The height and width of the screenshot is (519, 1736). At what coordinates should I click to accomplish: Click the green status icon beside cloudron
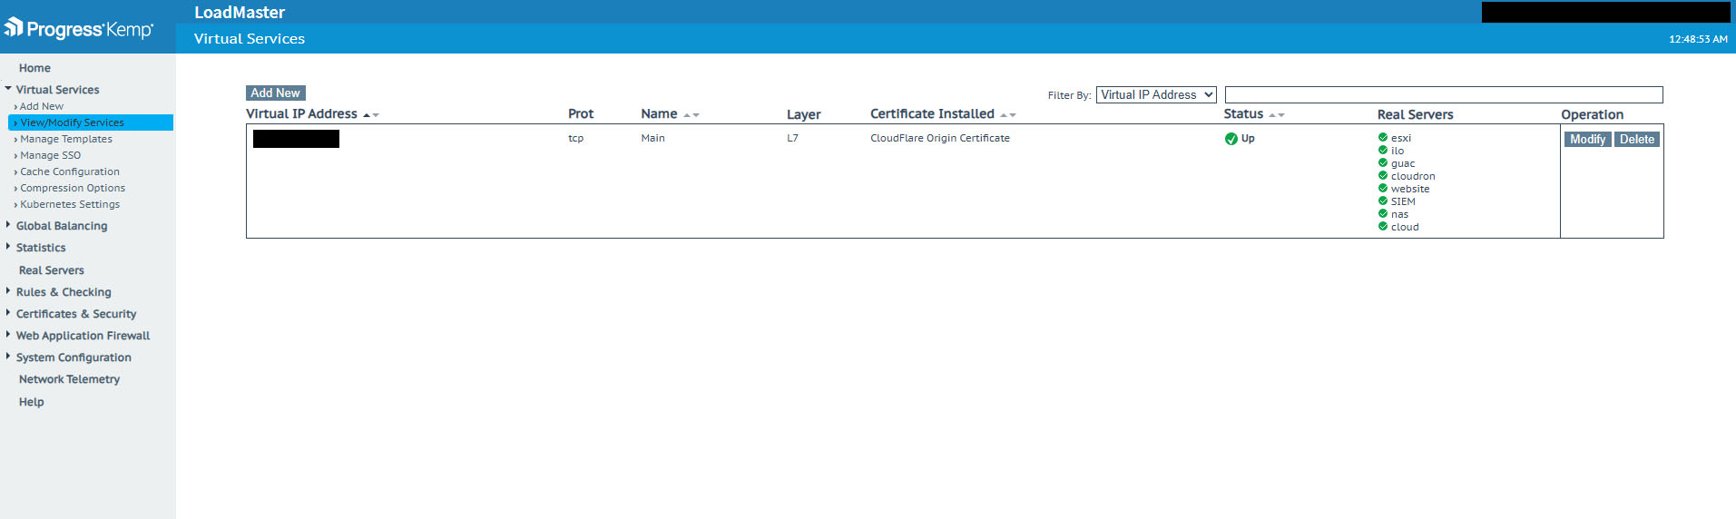(1383, 176)
